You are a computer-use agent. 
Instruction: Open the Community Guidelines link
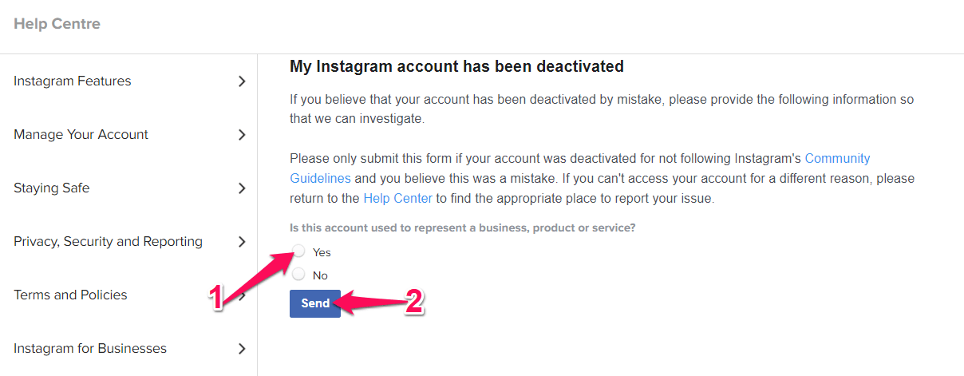(836, 159)
